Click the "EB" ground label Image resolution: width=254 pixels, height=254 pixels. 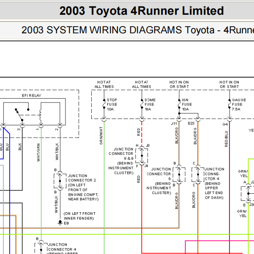coord(66,223)
